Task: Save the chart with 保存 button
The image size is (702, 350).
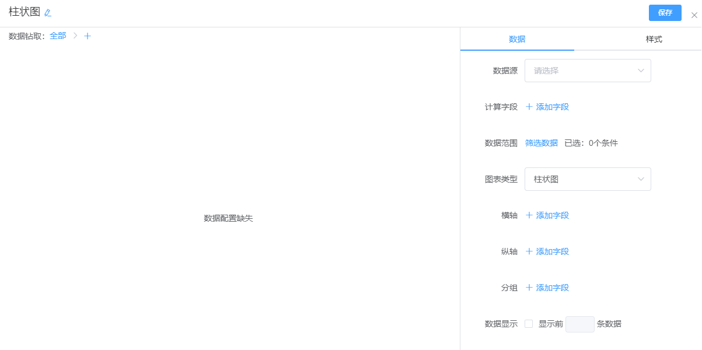Action: pyautogui.click(x=665, y=13)
